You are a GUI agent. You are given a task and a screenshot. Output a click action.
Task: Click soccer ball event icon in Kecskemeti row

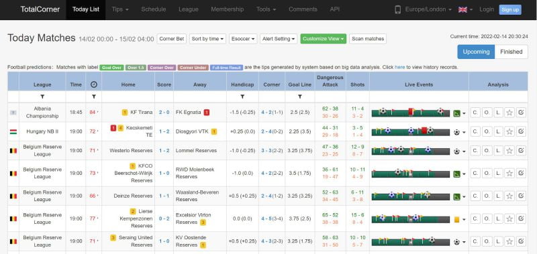tap(456, 132)
